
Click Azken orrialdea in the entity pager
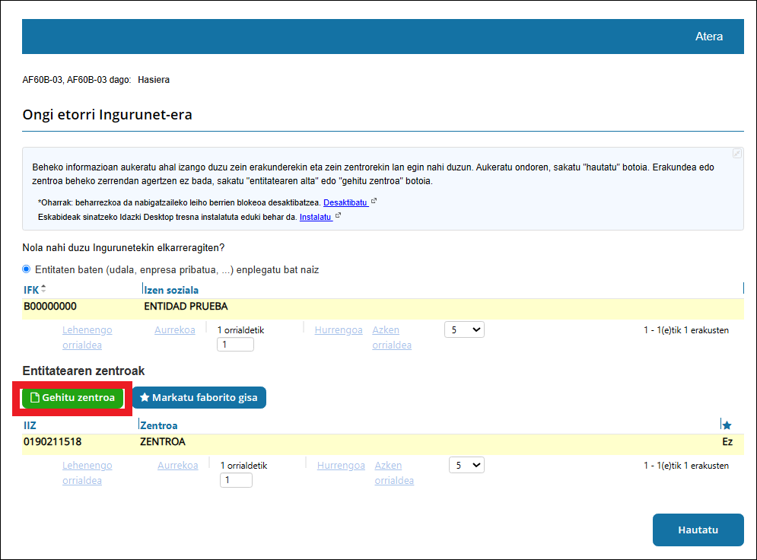[x=392, y=338]
